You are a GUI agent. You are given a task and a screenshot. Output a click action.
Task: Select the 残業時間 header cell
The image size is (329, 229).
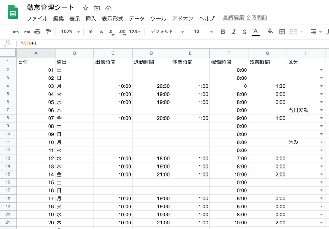pos(268,62)
